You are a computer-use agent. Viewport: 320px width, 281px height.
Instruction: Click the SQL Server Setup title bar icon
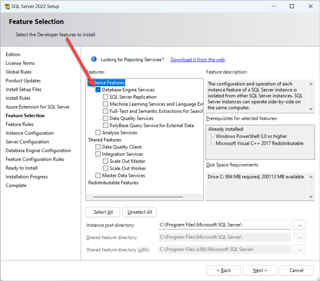click(7, 6)
